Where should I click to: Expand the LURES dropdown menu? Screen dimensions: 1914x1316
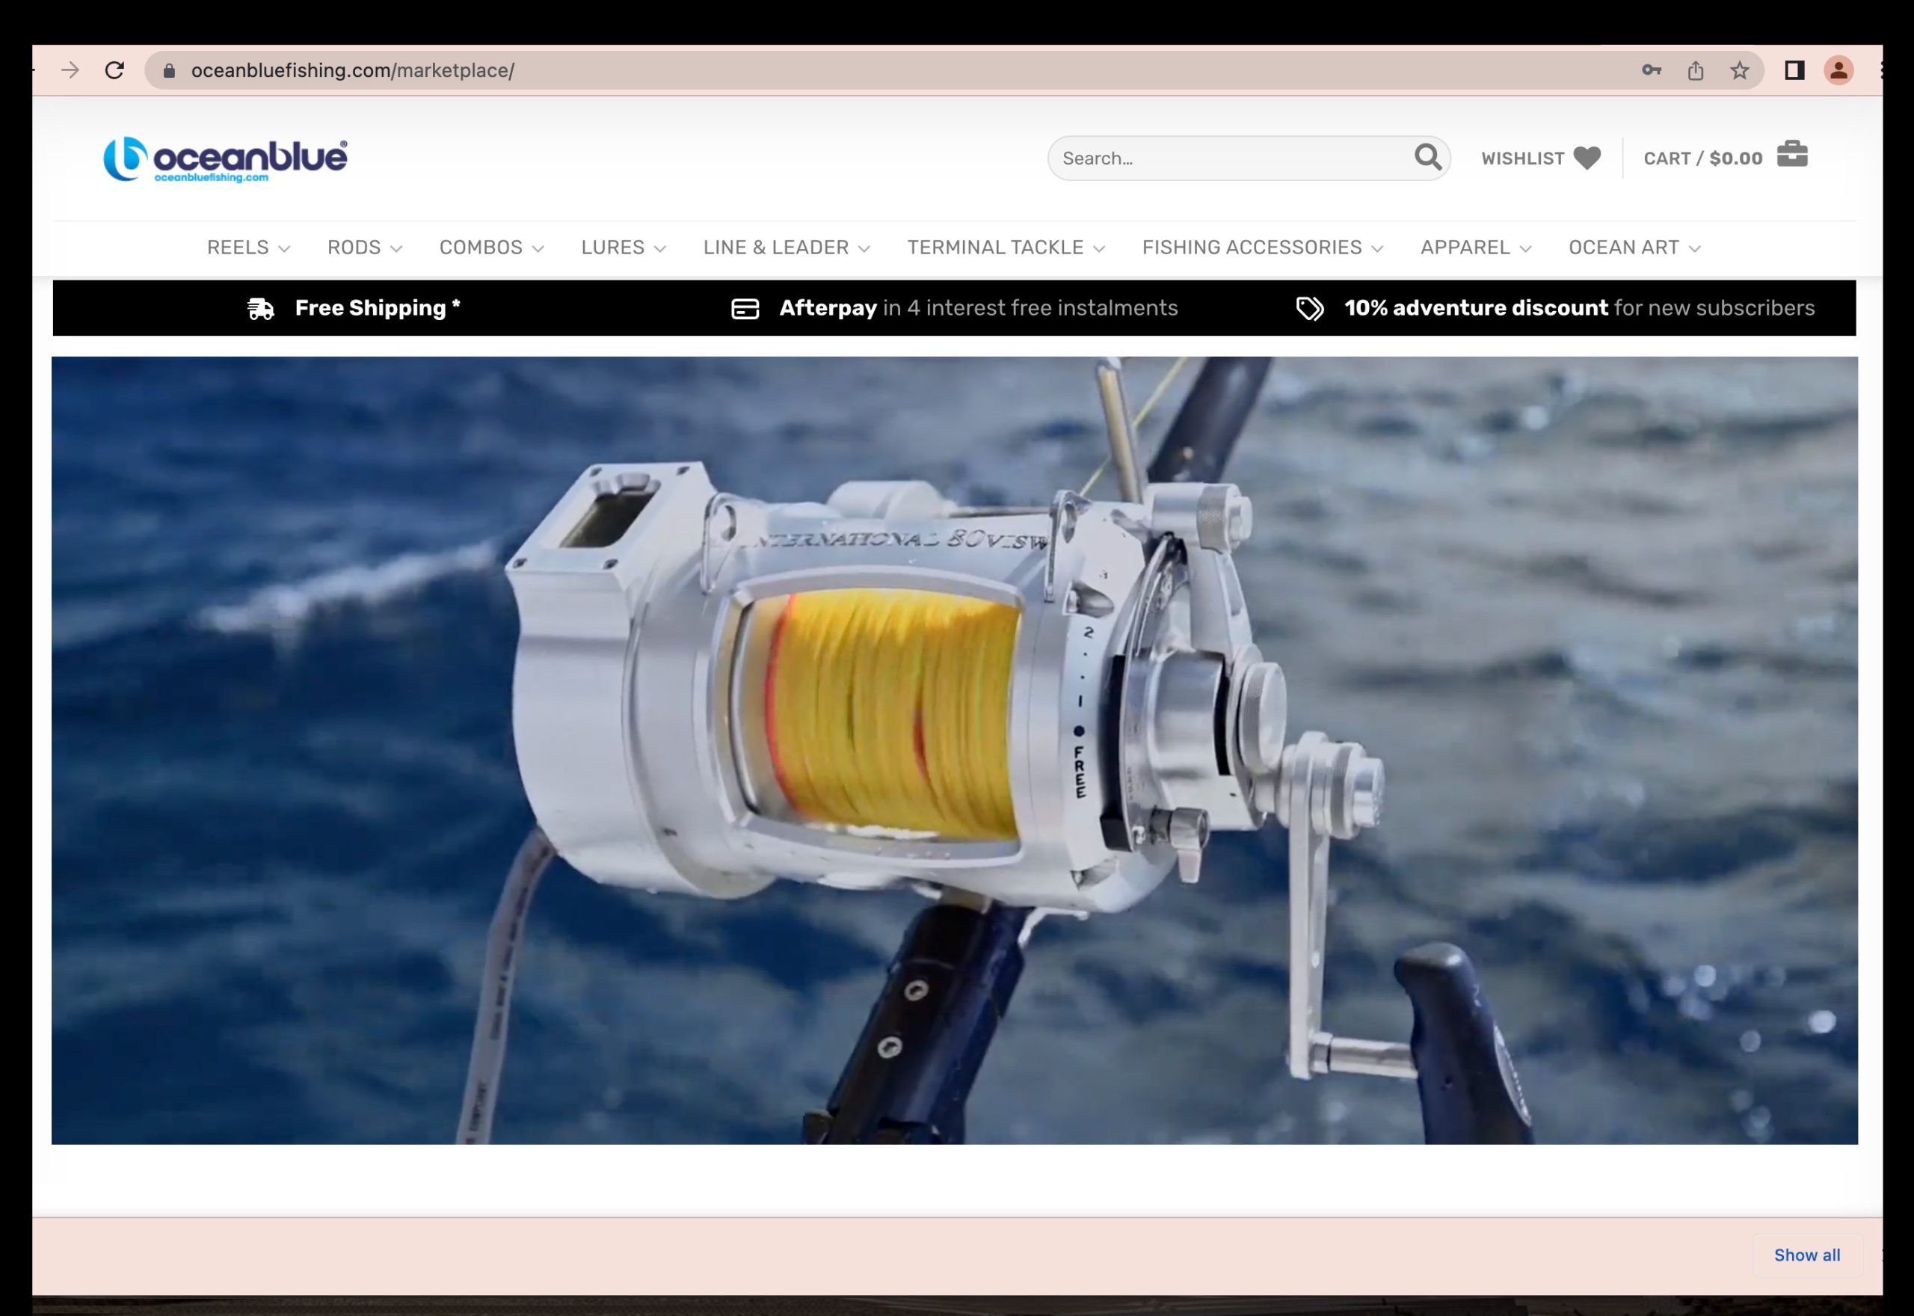pos(622,247)
